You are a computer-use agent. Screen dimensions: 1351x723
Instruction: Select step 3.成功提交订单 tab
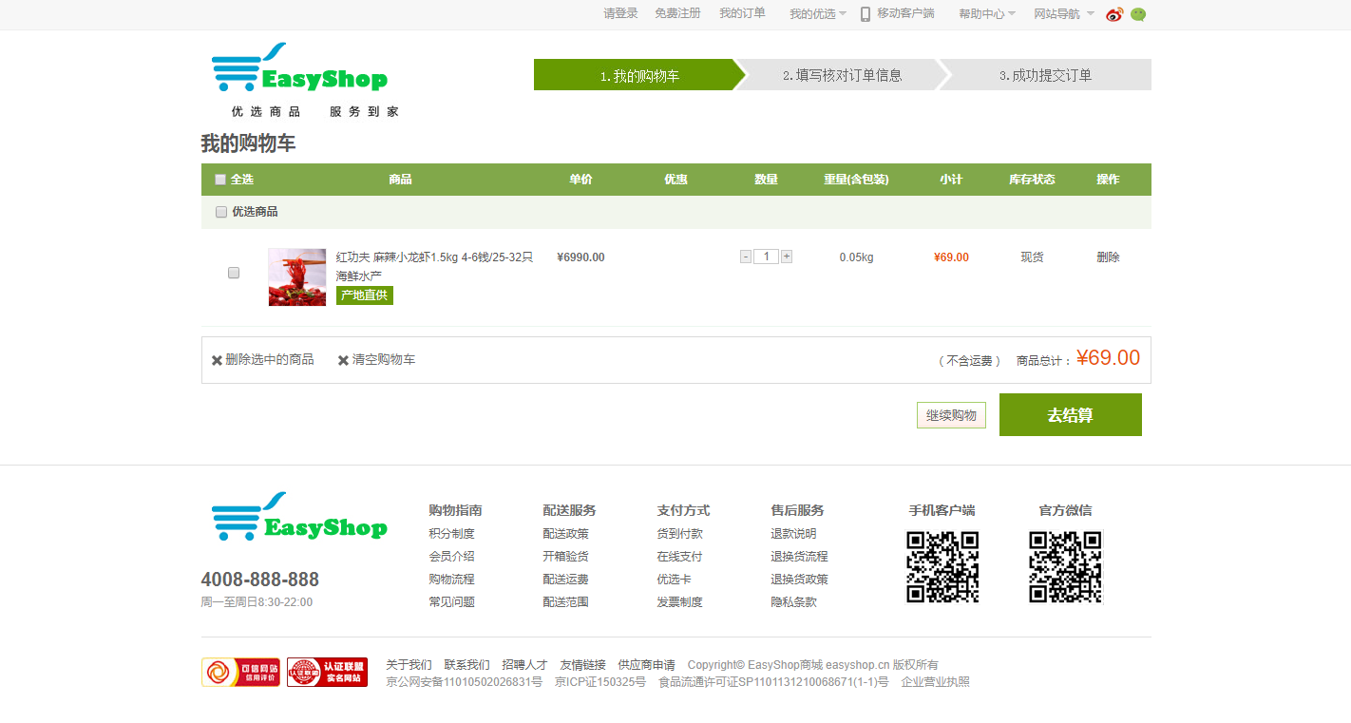(x=1045, y=75)
